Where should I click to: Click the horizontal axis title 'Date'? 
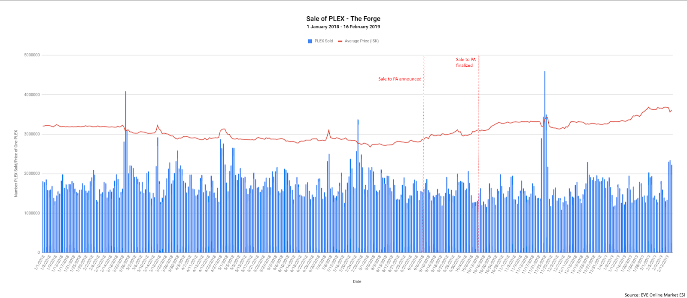click(357, 282)
